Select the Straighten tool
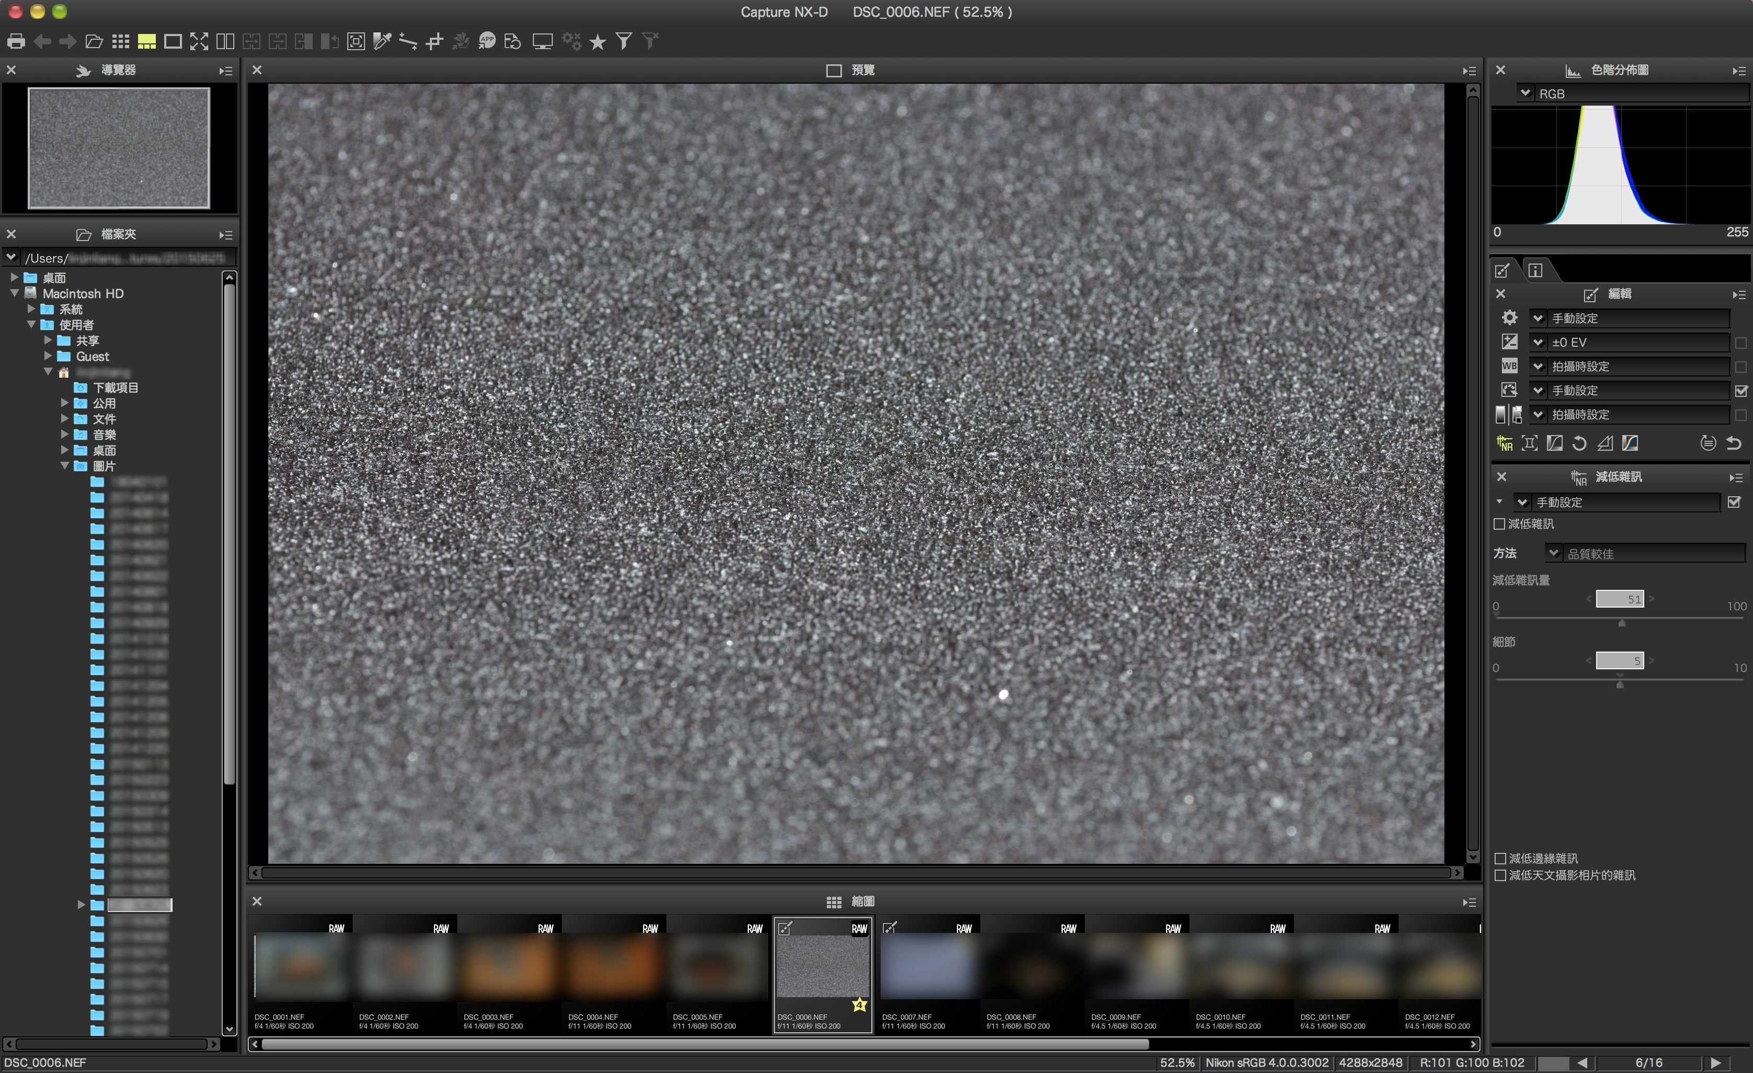1753x1073 pixels. pyautogui.click(x=408, y=41)
